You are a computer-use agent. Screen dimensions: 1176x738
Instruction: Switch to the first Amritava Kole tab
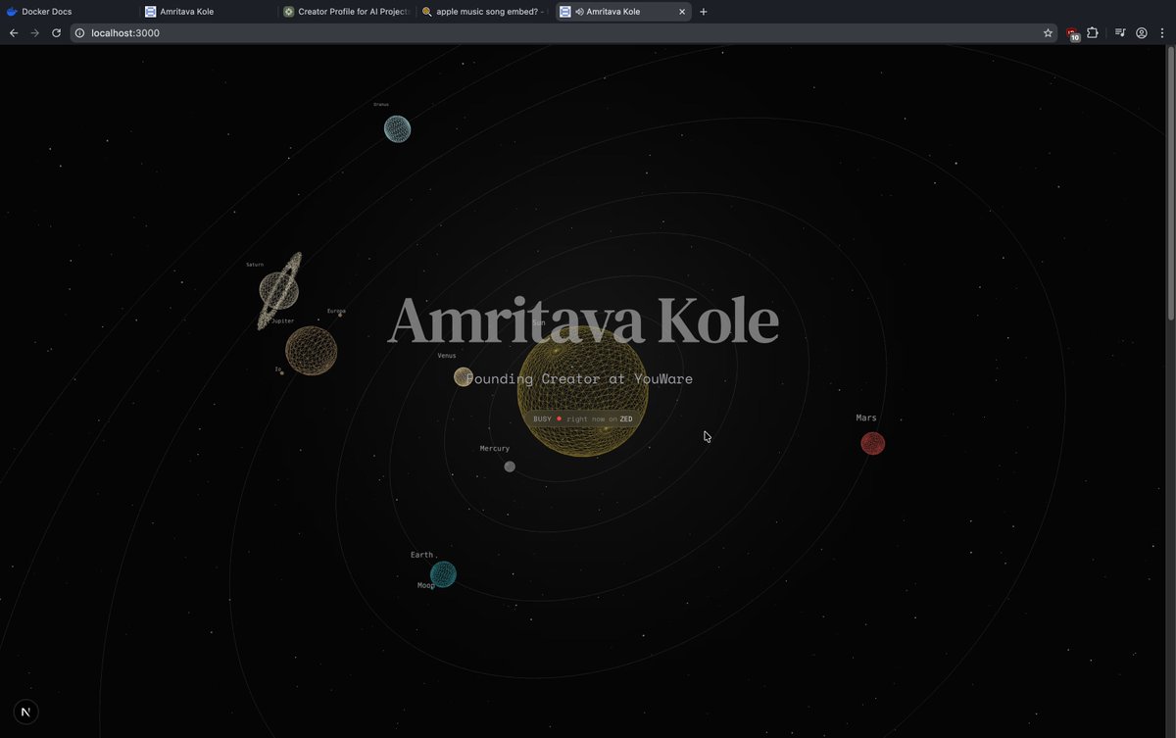tap(206, 12)
